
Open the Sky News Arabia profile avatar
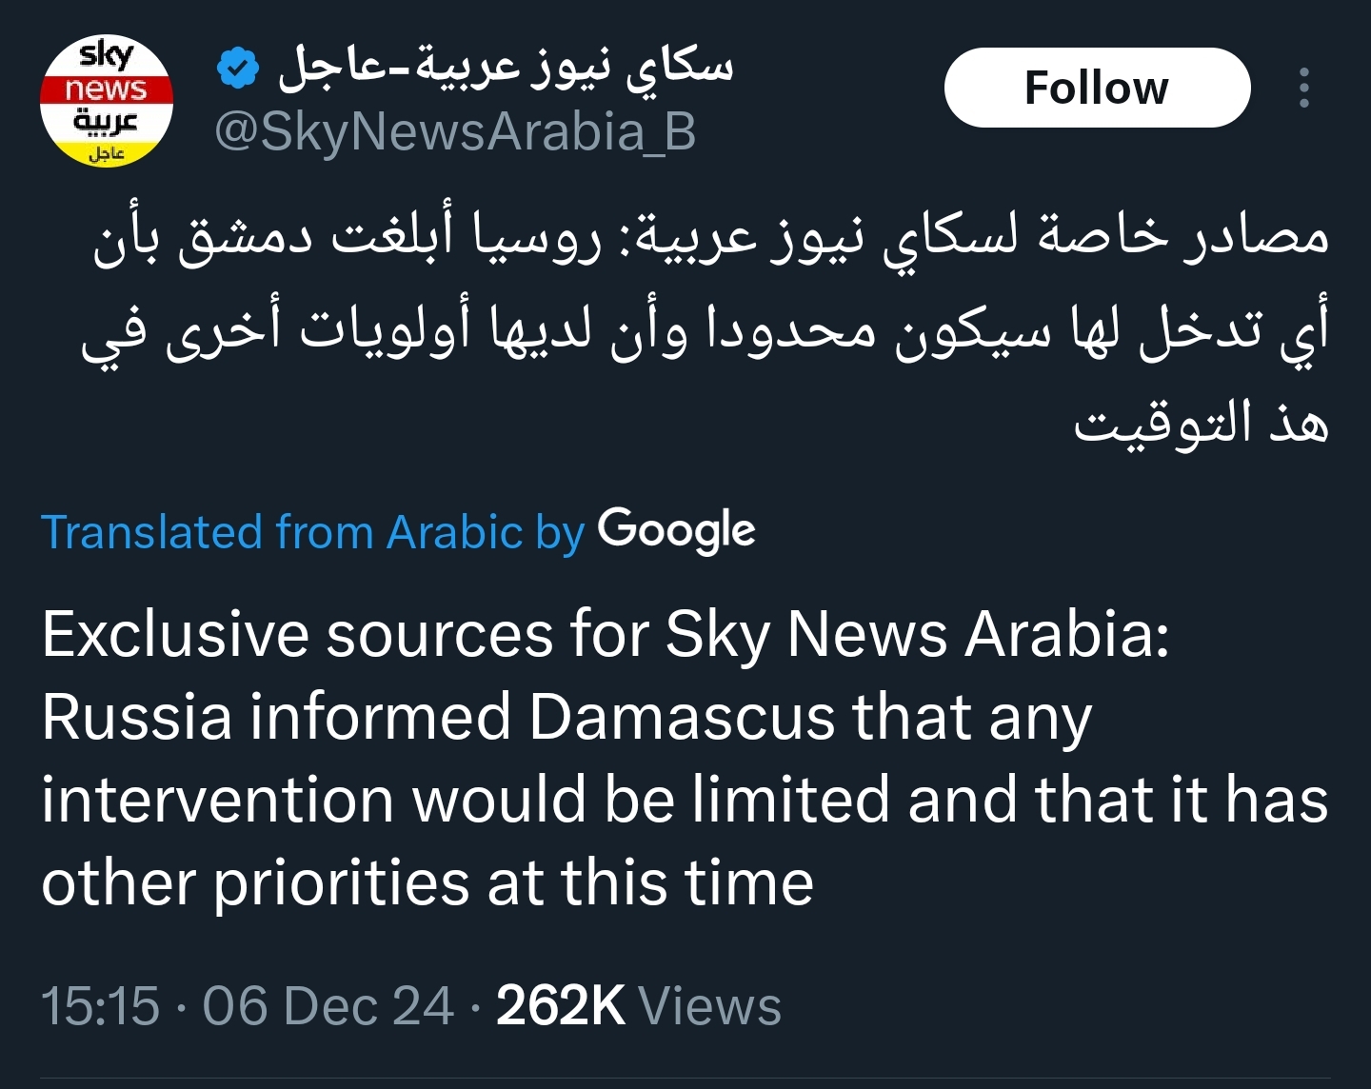click(106, 101)
